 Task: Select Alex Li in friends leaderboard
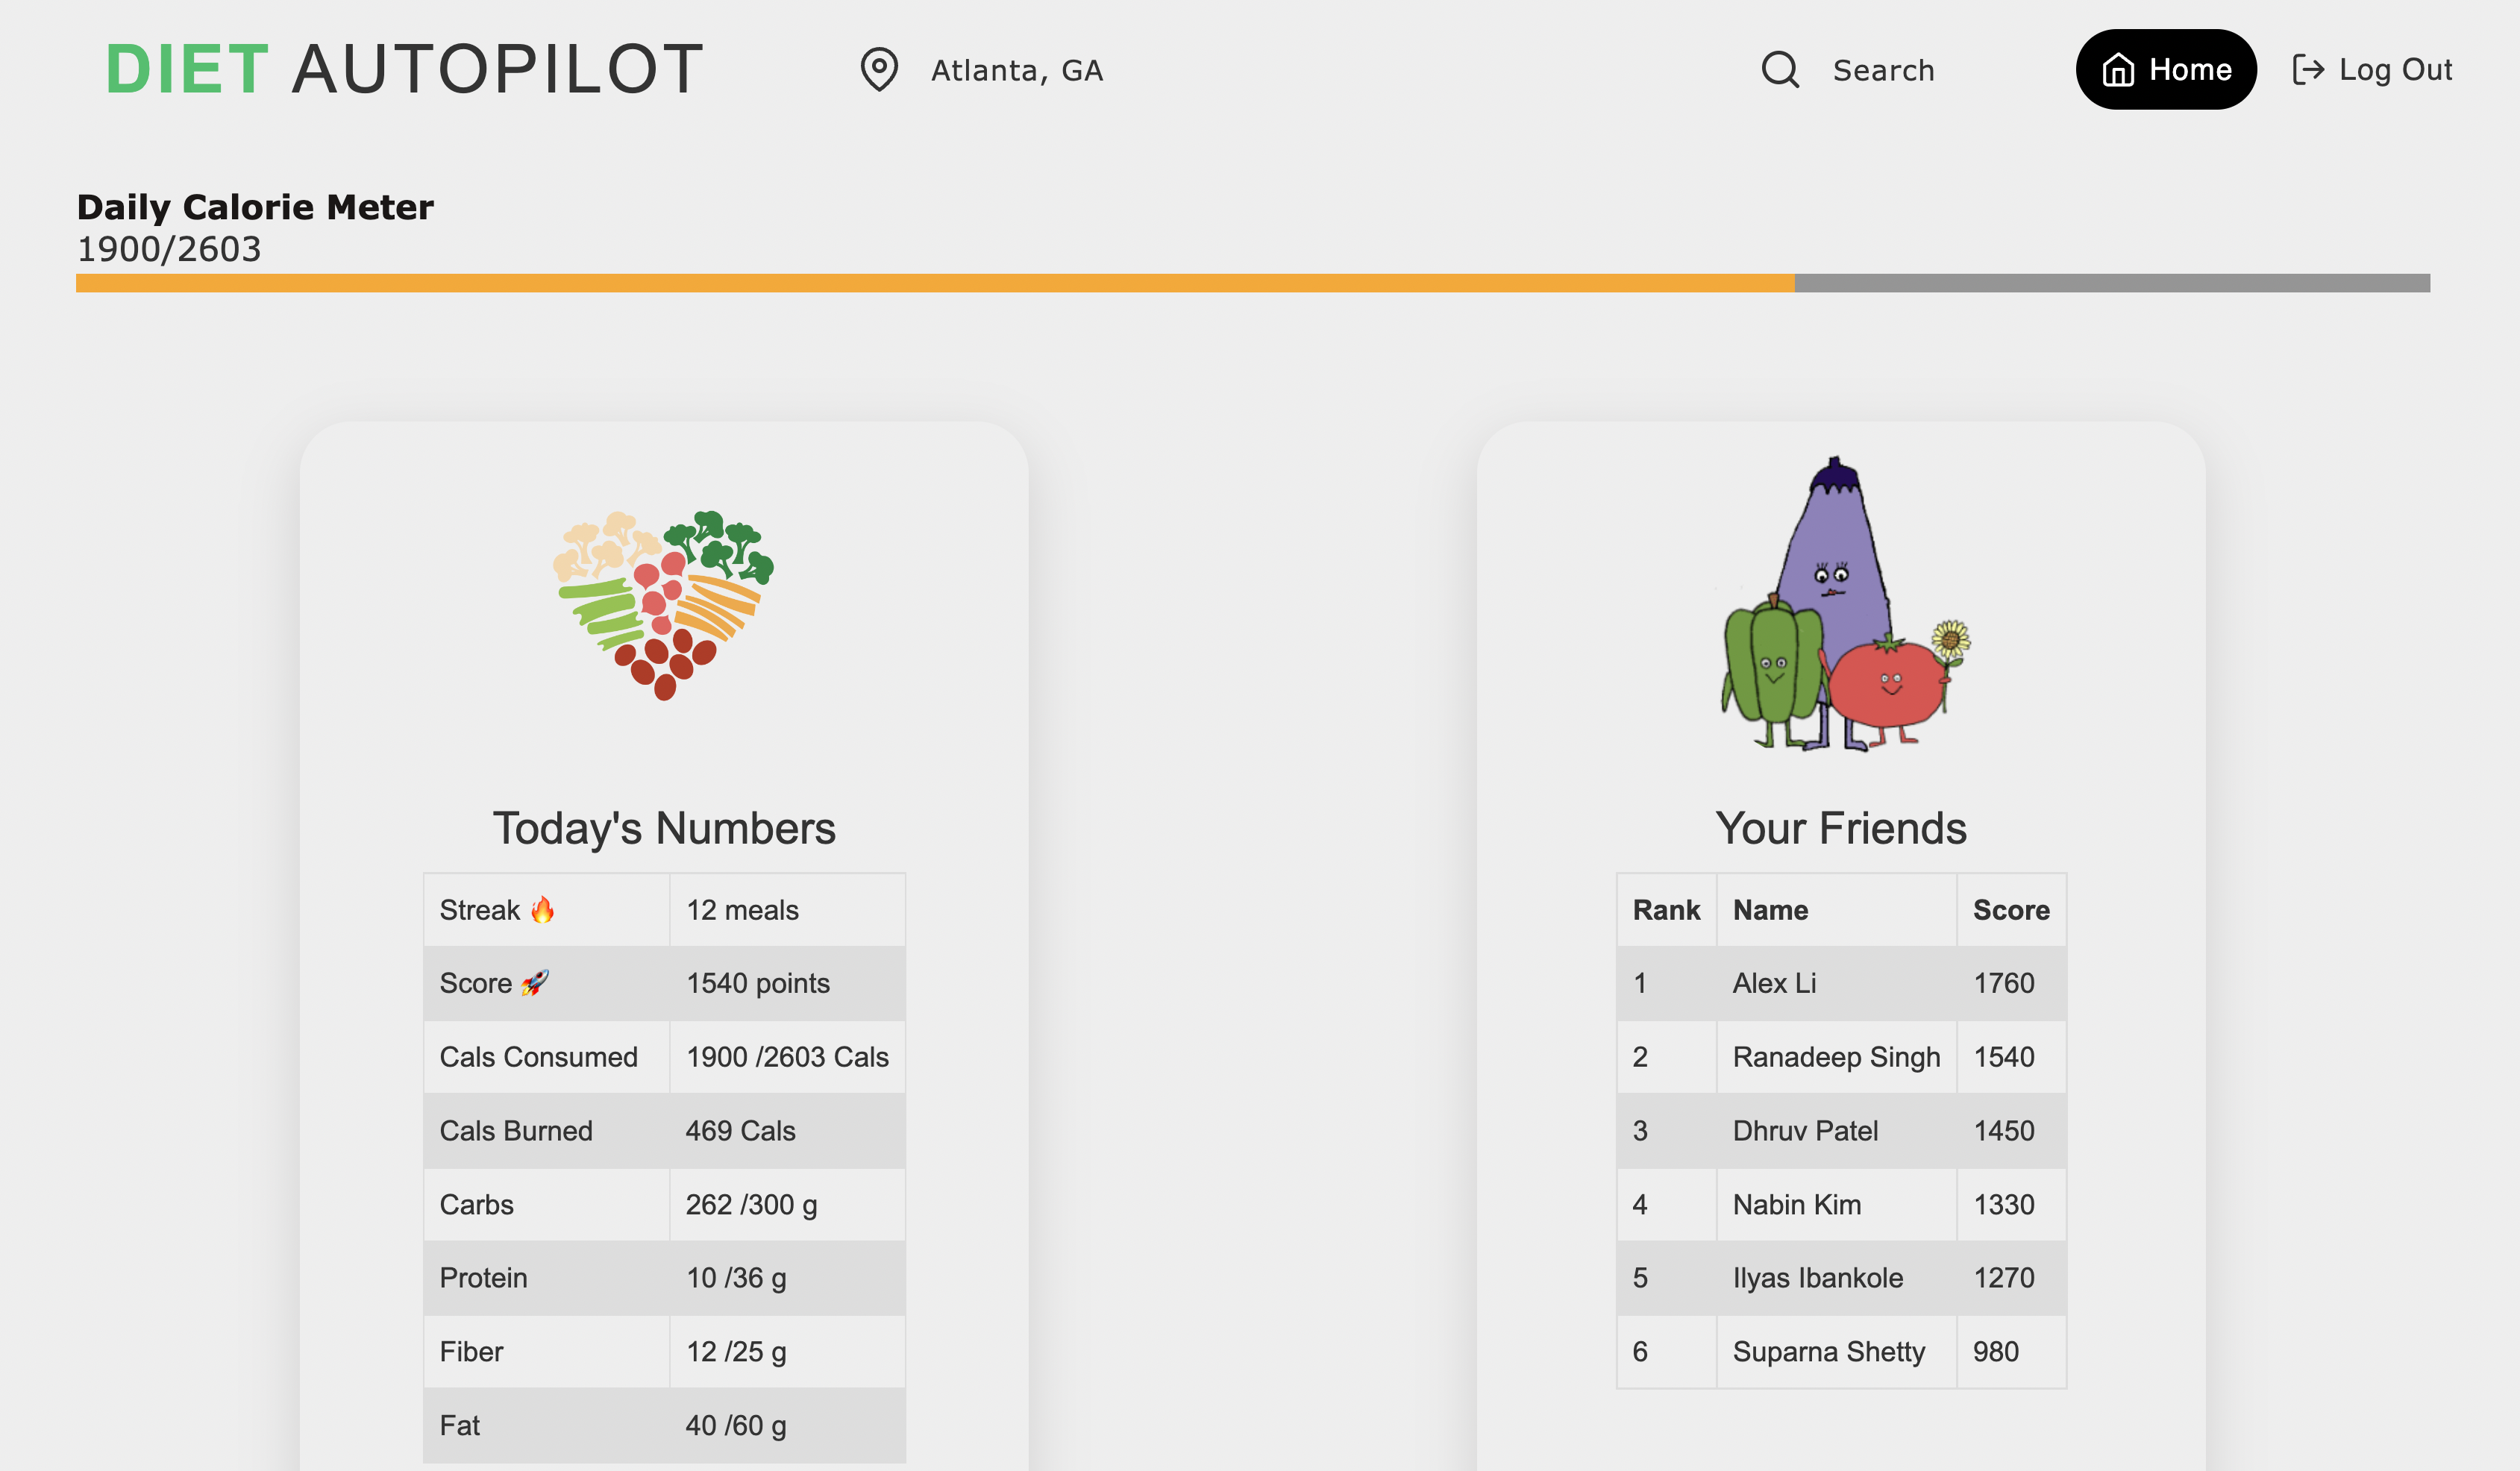point(1775,983)
